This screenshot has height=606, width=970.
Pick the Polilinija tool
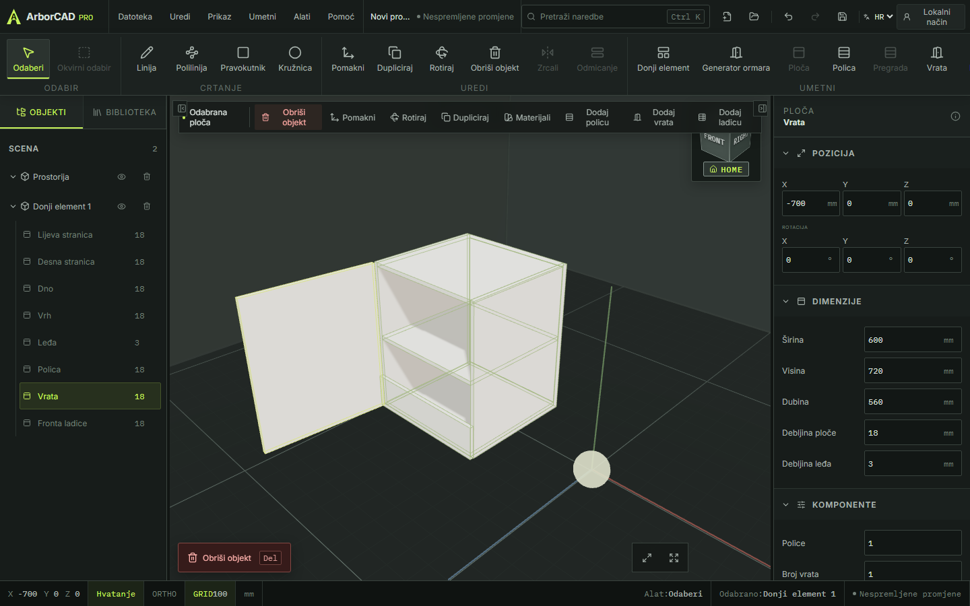(x=191, y=59)
